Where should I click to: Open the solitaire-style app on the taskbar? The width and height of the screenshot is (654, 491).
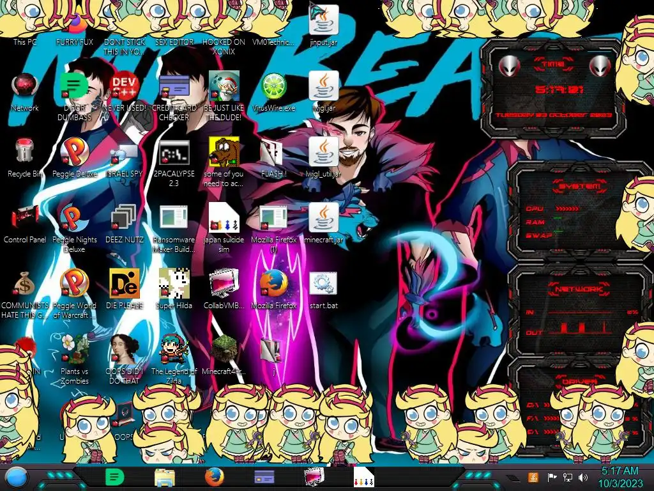tap(363, 477)
